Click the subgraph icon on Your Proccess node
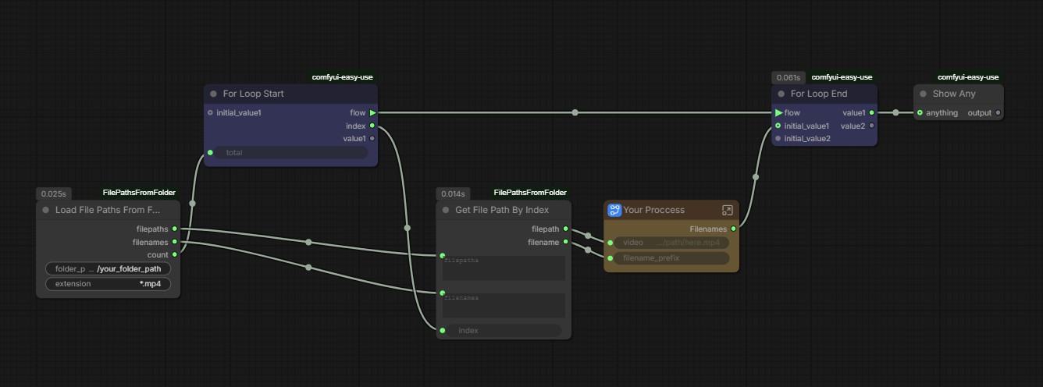This screenshot has width=1043, height=387. (614, 210)
